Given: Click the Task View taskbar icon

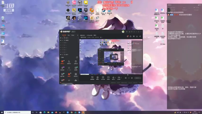Looking at the screenshot, I should pyautogui.click(x=37, y=112).
